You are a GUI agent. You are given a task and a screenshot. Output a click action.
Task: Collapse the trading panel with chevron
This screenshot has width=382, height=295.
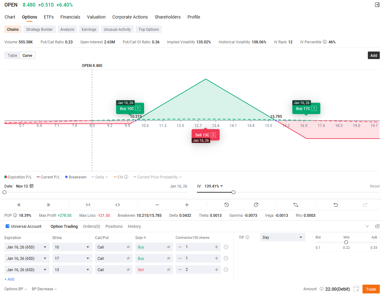[x=367, y=226]
